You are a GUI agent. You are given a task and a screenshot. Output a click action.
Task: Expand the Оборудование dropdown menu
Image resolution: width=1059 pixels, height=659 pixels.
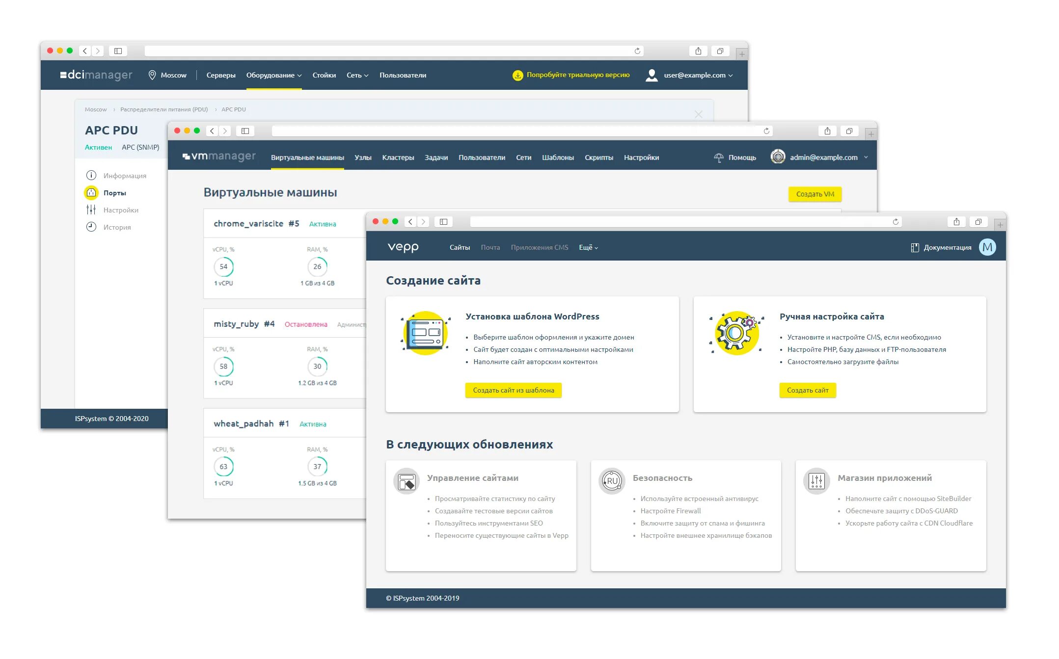tap(274, 75)
